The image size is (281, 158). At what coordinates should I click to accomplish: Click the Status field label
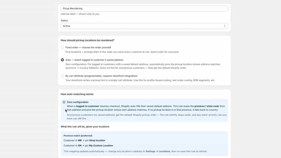click(64, 21)
